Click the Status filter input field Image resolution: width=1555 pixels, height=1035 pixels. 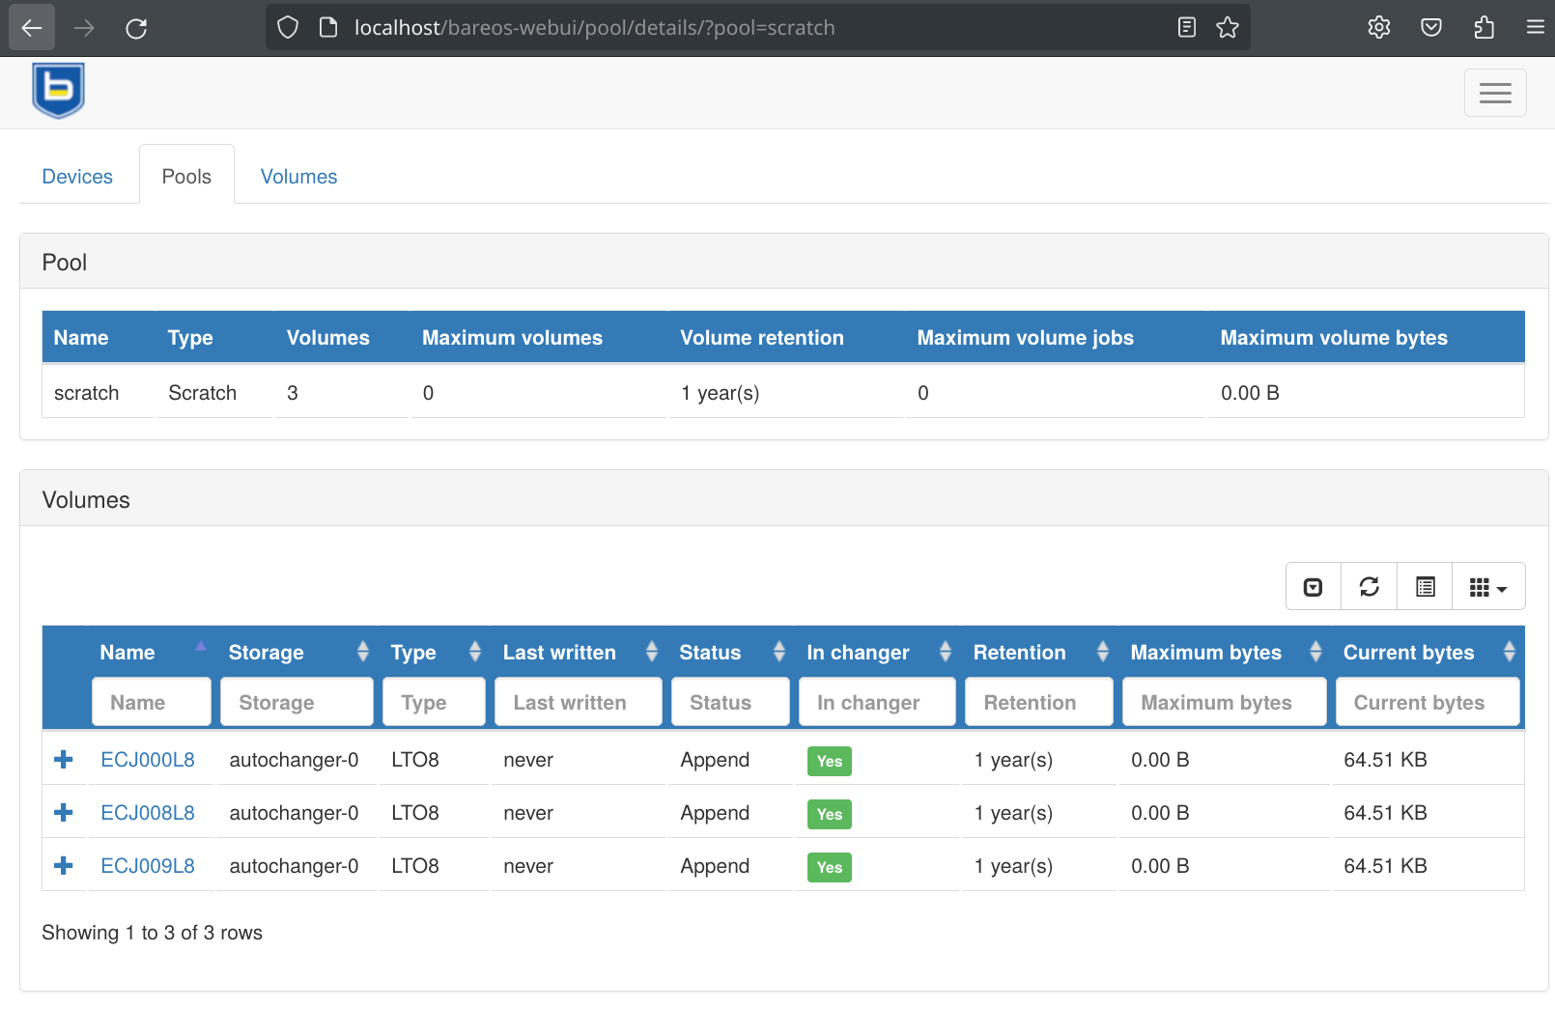click(x=730, y=702)
